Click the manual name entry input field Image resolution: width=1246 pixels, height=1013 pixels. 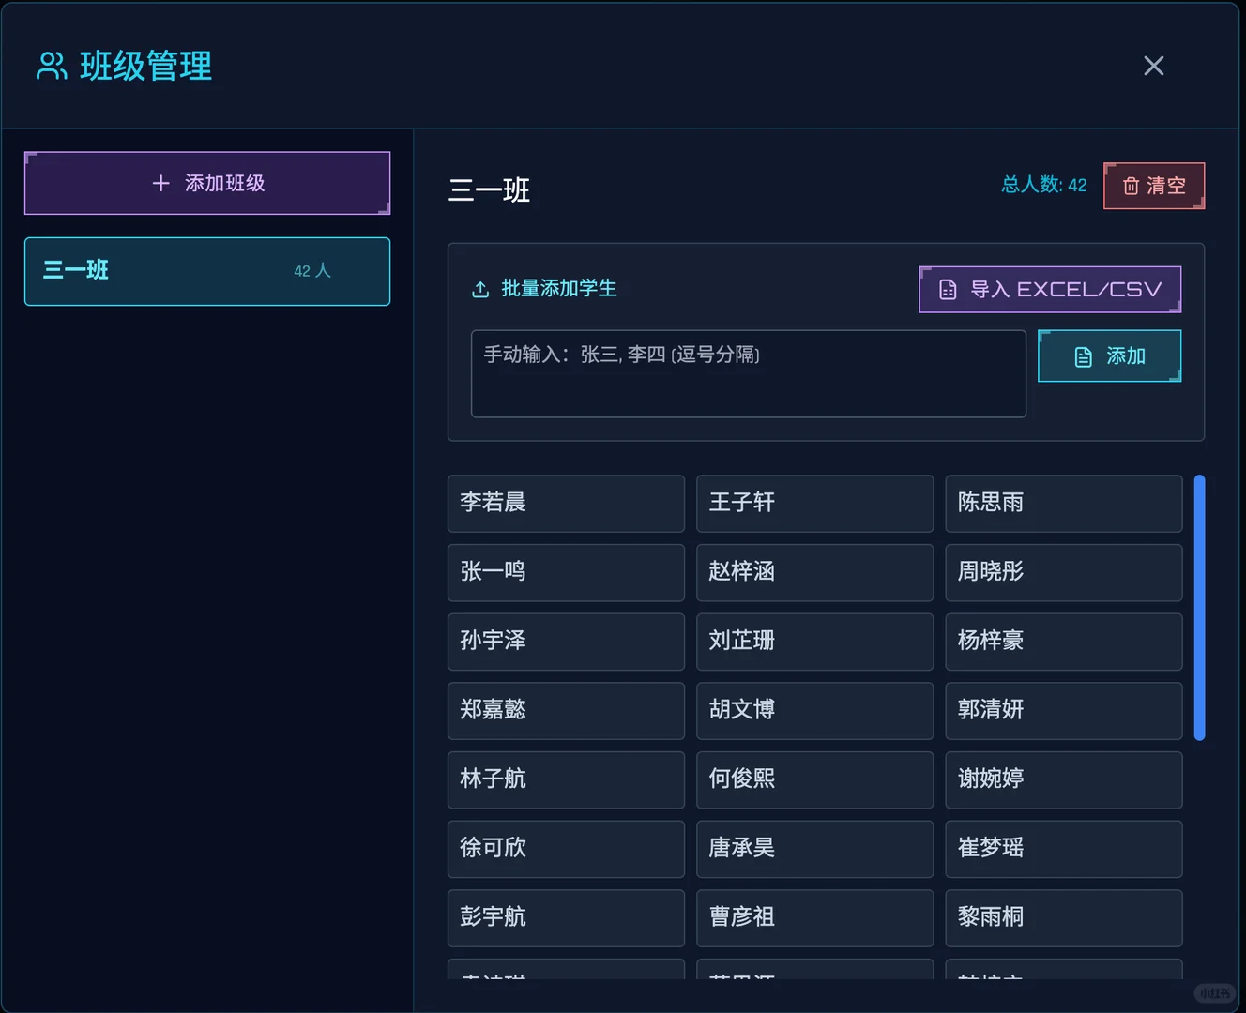(x=748, y=373)
